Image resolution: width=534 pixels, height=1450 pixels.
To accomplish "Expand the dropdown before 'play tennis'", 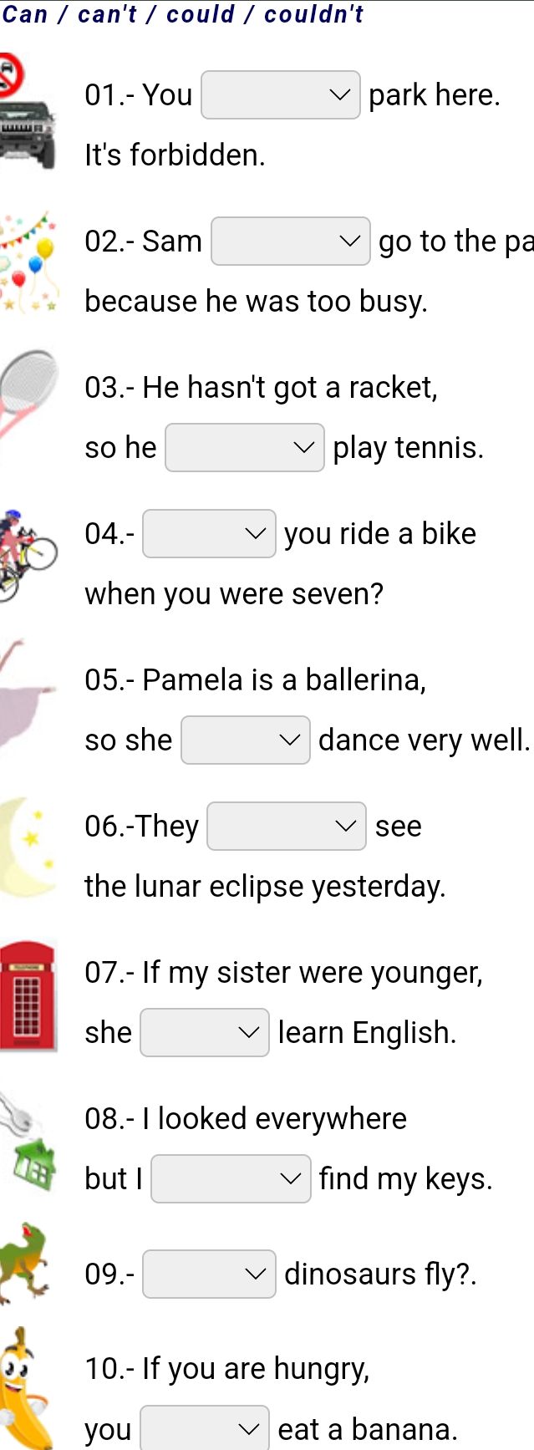I will point(245,448).
